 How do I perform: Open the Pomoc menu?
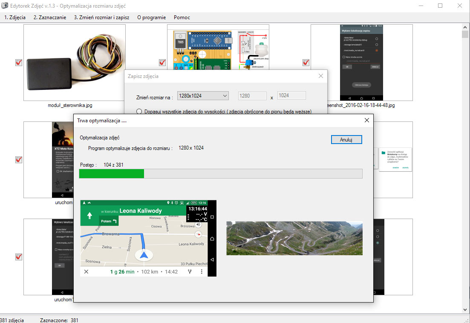pos(182,17)
